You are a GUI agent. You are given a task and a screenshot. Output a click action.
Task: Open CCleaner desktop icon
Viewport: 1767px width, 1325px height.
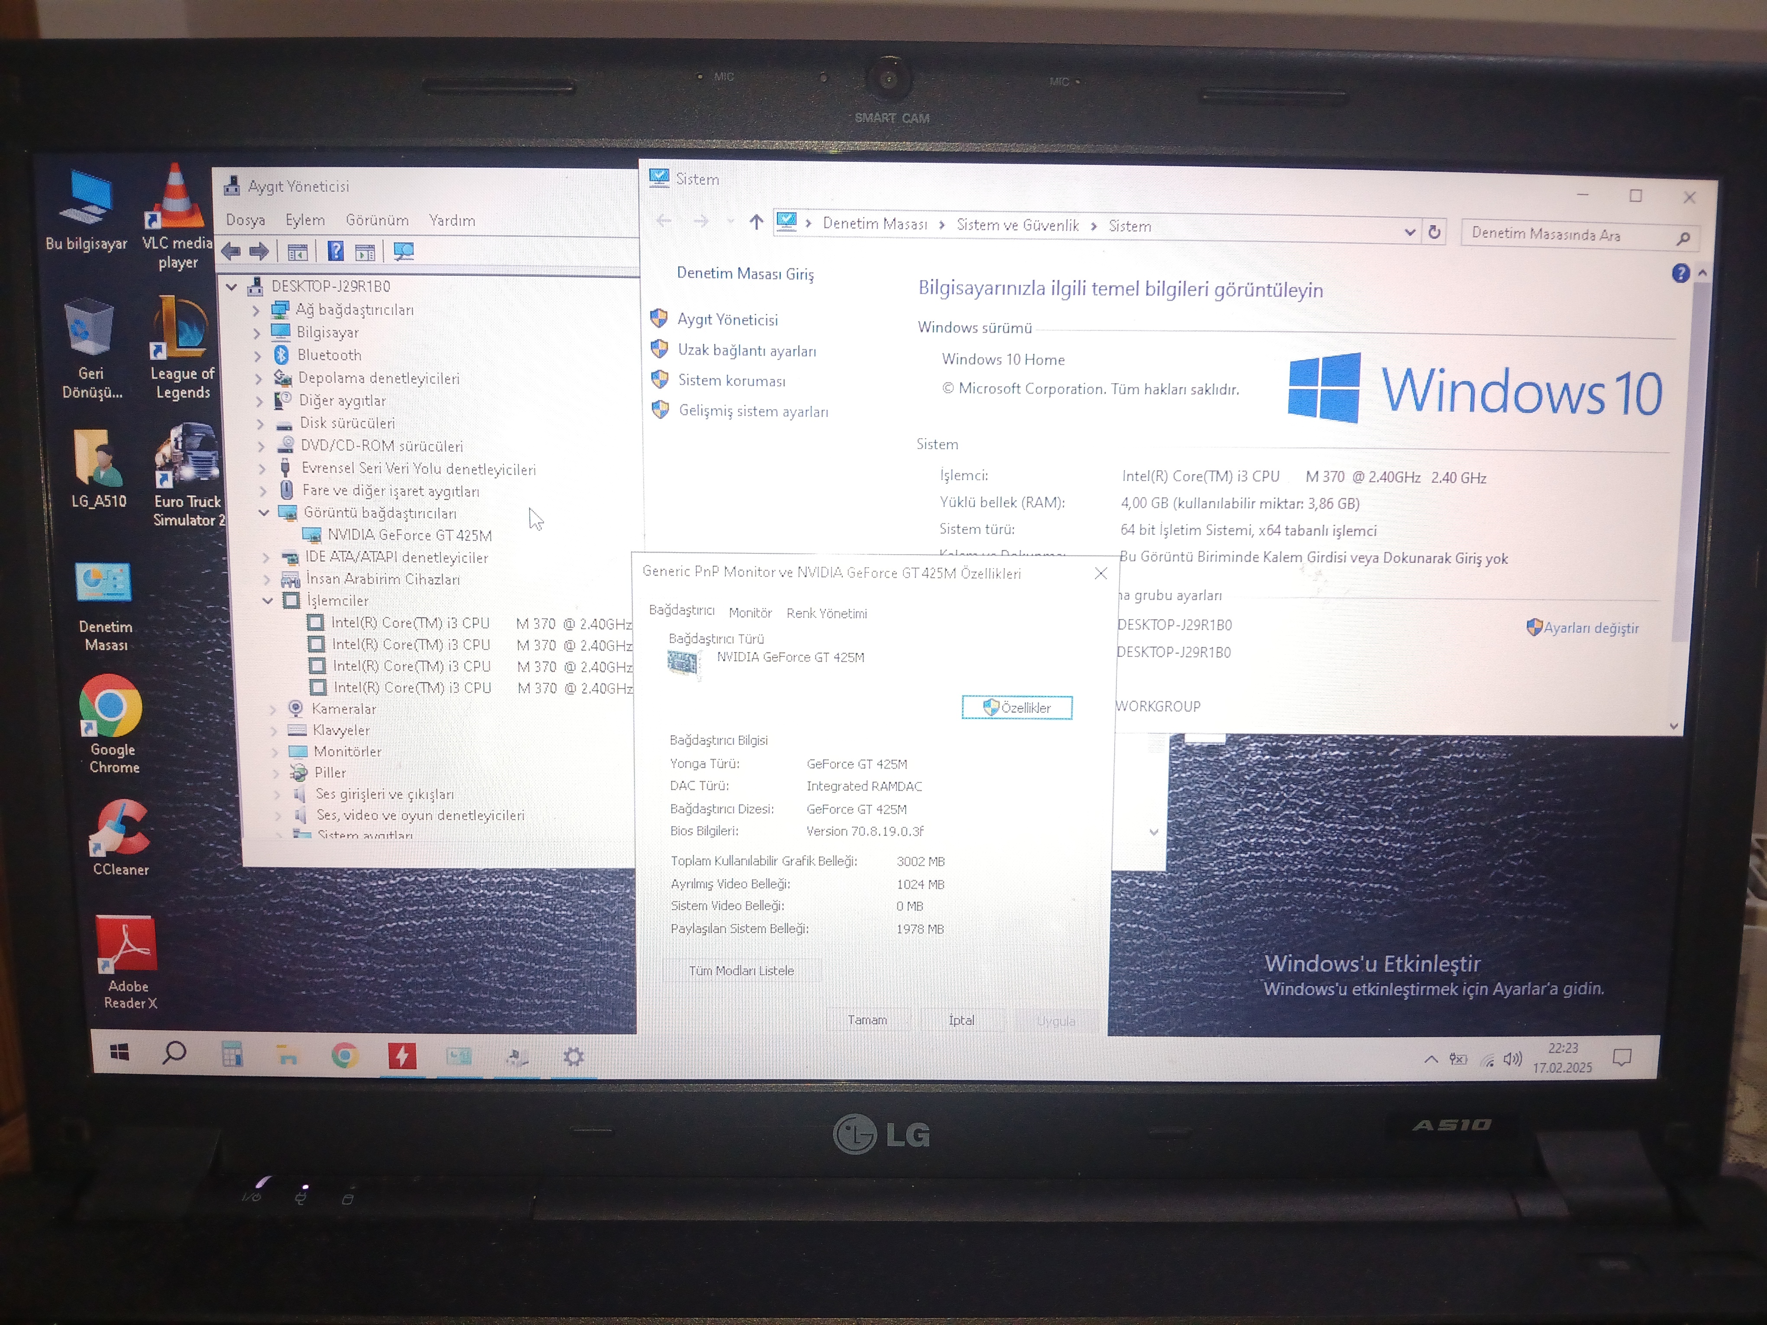point(121,839)
